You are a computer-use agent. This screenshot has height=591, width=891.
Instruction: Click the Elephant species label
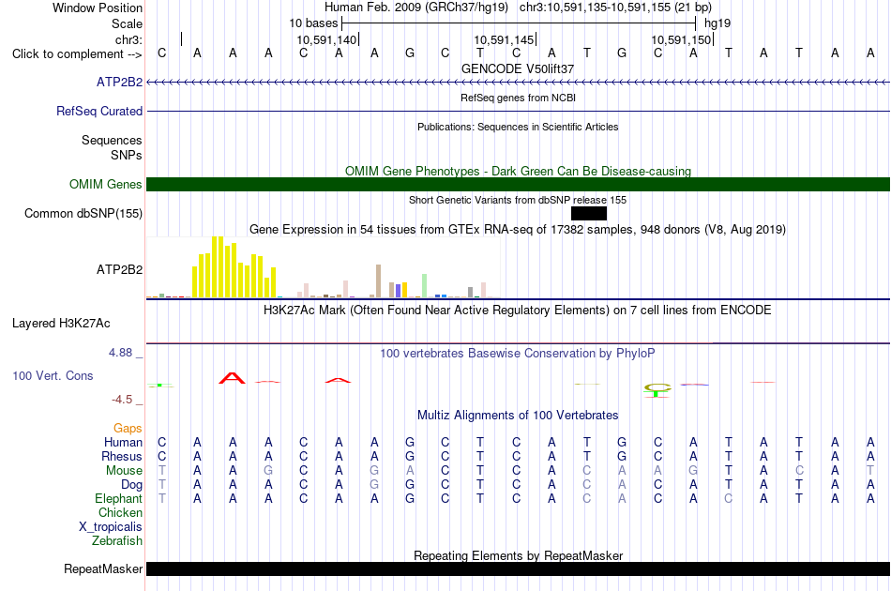[x=118, y=499]
